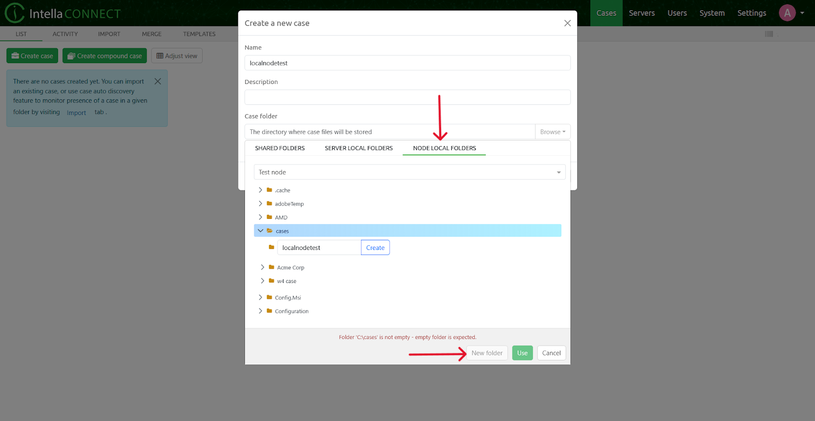The height and width of the screenshot is (421, 815).
Task: Click the folder icon beside Acme Corp
Action: (271, 267)
